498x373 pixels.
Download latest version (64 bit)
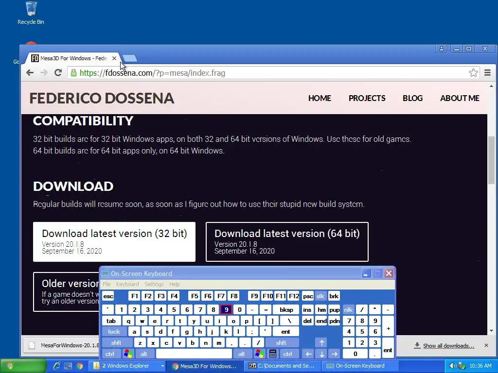(x=287, y=242)
